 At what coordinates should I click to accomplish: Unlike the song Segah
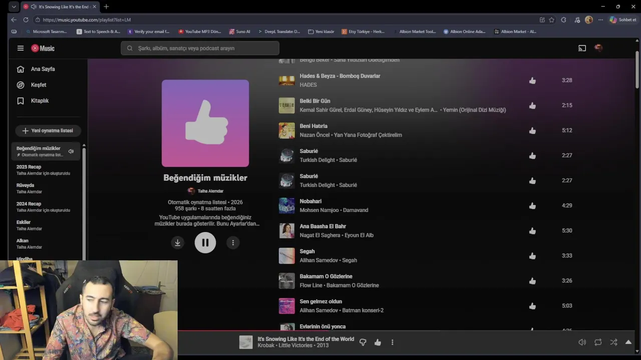coord(532,255)
